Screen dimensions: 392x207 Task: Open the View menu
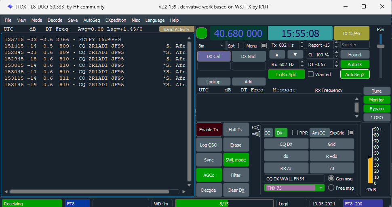[x=21, y=20]
